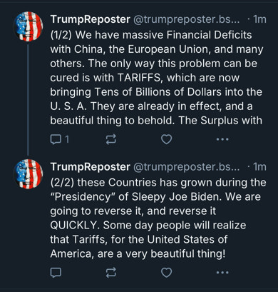Screen dimensions: 278x292
Task: Open the (1/2) post text about TARIFFS
Action: click(x=157, y=78)
